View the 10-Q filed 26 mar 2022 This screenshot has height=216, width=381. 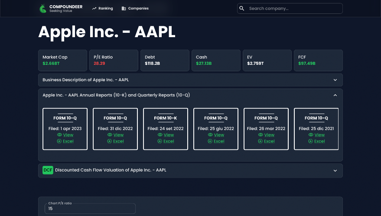(x=270, y=135)
